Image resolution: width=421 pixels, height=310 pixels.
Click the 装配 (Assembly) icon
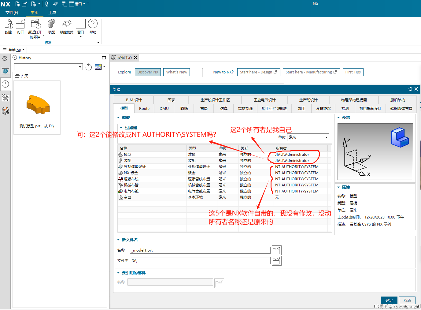point(51,24)
